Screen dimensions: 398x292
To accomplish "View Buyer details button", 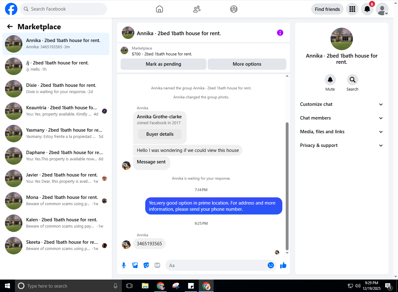I will coord(160,134).
